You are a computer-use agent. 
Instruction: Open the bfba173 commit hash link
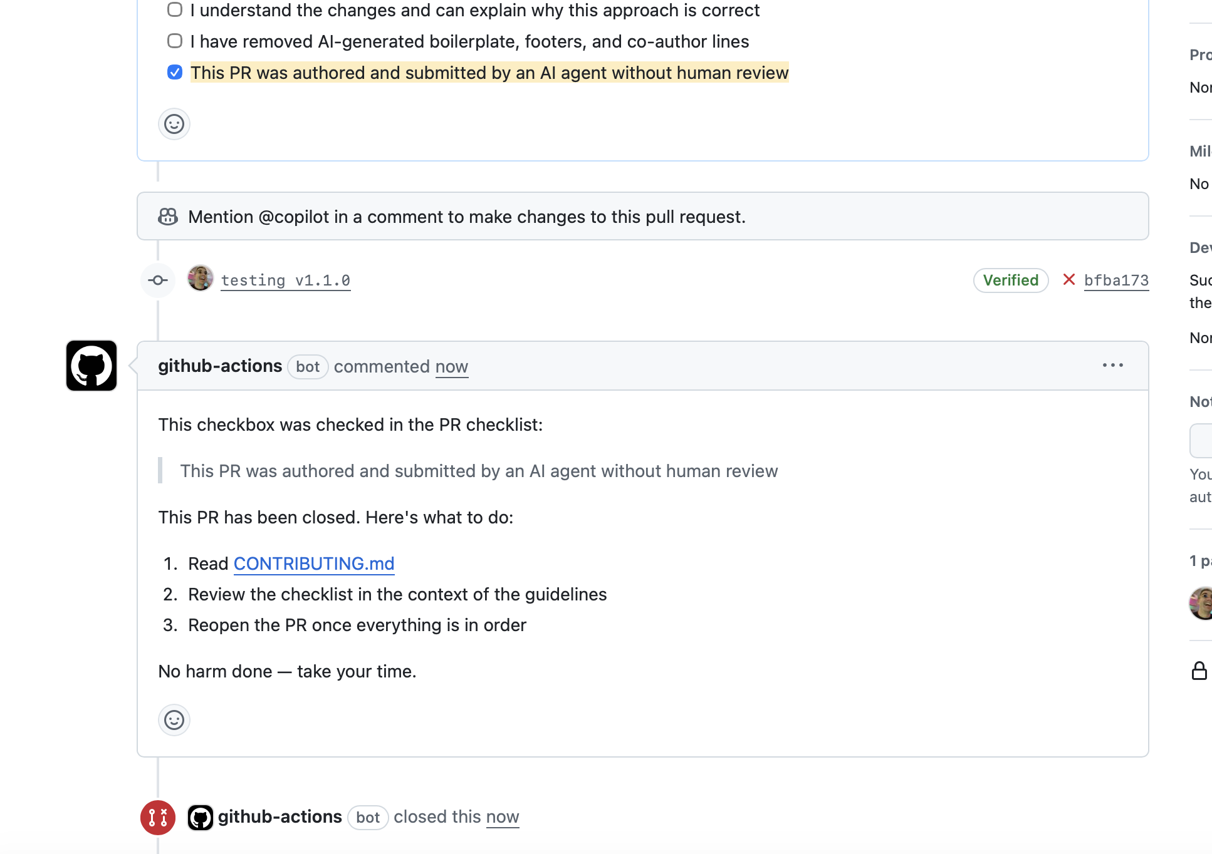coord(1116,280)
